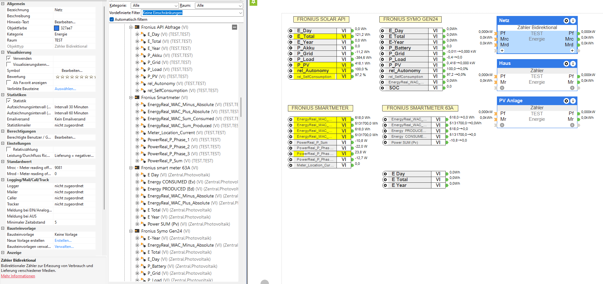Click the blue Objektfarbe color swatch
The height and width of the screenshot is (284, 603).
57,28
